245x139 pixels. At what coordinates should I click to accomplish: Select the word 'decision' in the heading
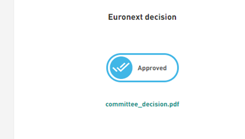pyautogui.click(x=161, y=17)
